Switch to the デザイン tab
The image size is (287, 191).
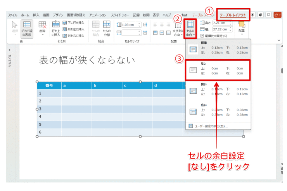tap(58, 15)
